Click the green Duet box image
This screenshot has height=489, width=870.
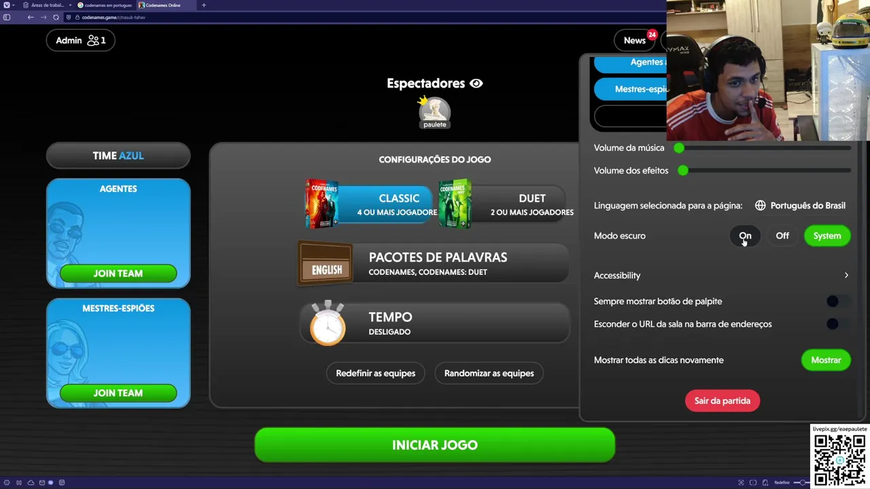click(455, 203)
